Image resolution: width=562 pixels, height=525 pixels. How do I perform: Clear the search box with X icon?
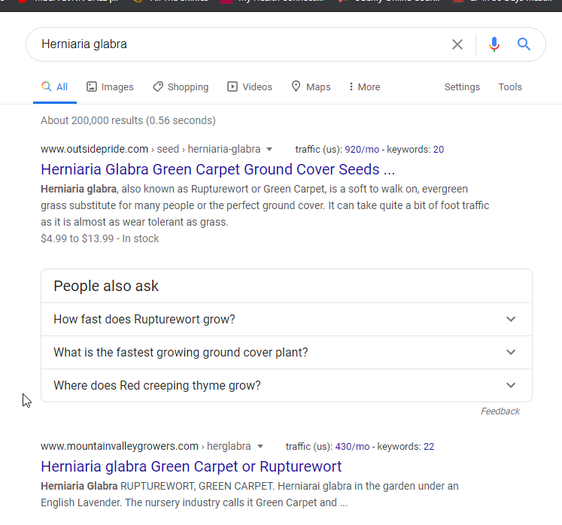point(457,44)
